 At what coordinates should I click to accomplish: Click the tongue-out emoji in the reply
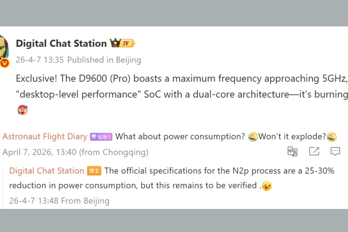point(266,186)
